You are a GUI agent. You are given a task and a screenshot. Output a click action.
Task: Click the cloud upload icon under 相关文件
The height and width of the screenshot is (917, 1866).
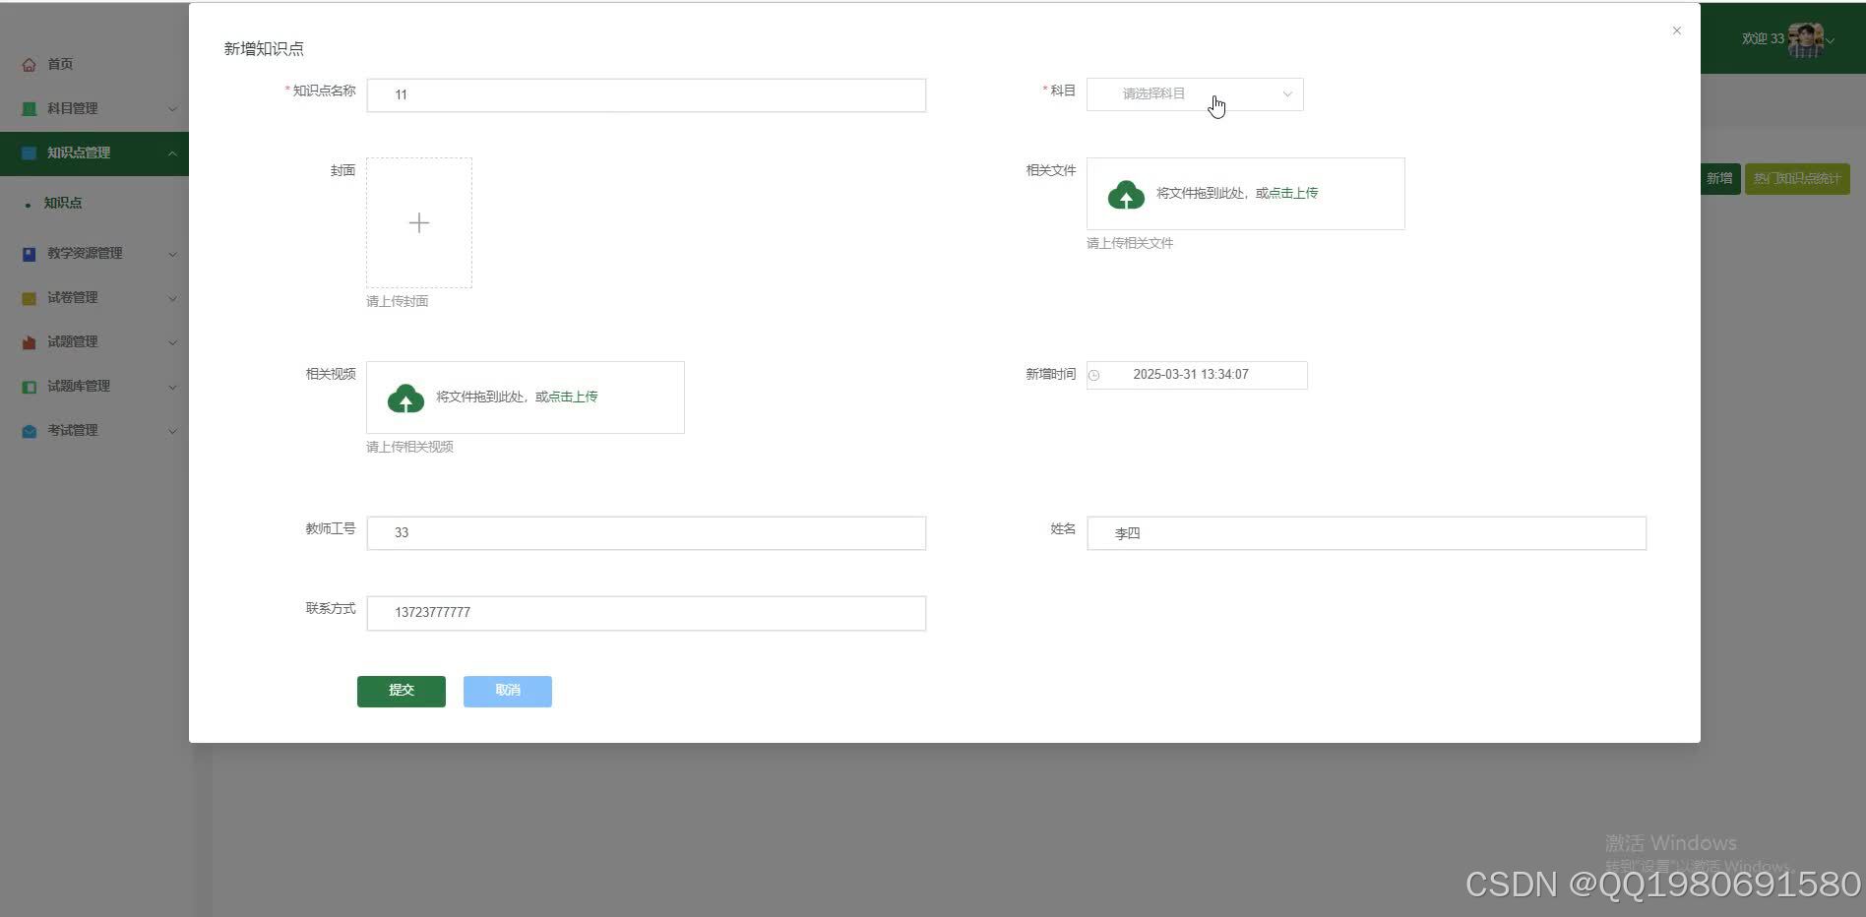coord(1126,194)
